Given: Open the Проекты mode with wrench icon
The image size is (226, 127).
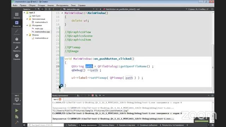Looking at the screenshot, I should [x=17, y=49].
